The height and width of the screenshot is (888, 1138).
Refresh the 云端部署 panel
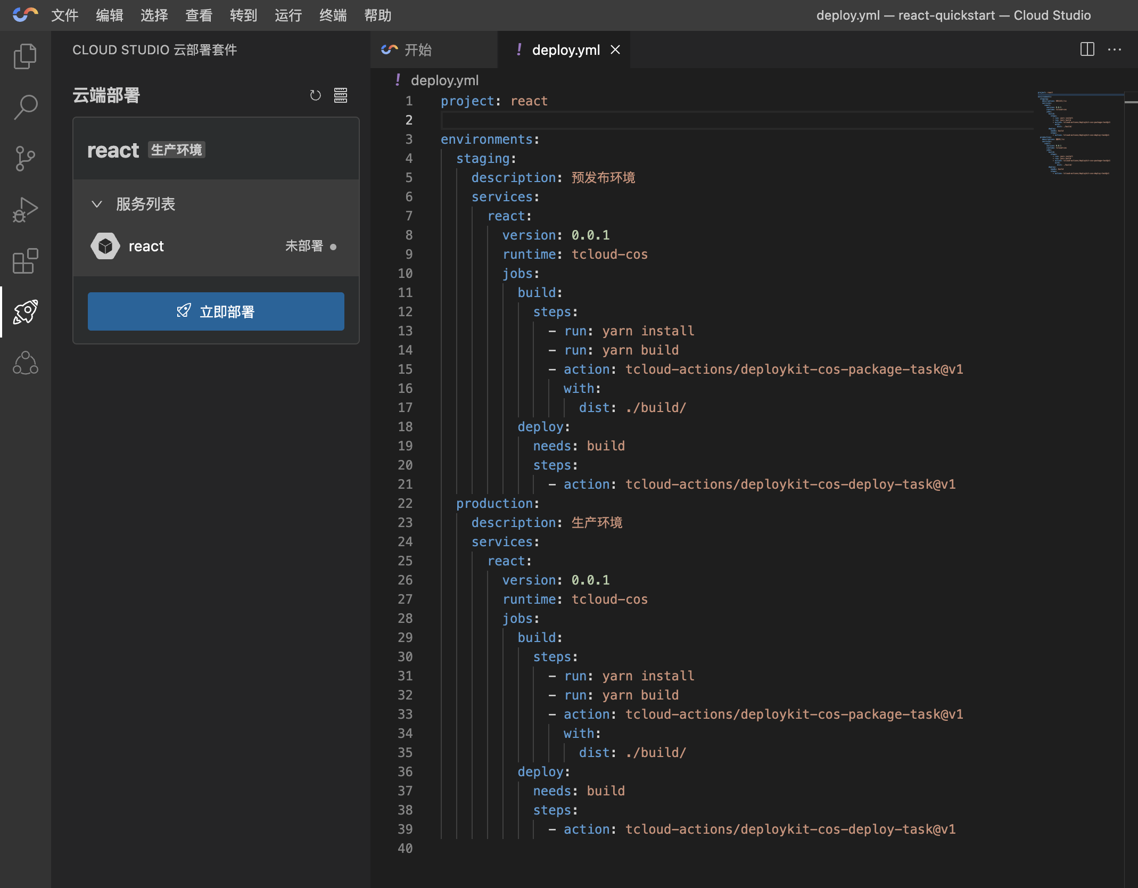pos(315,95)
